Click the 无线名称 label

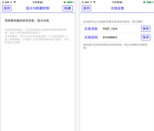click(91, 29)
